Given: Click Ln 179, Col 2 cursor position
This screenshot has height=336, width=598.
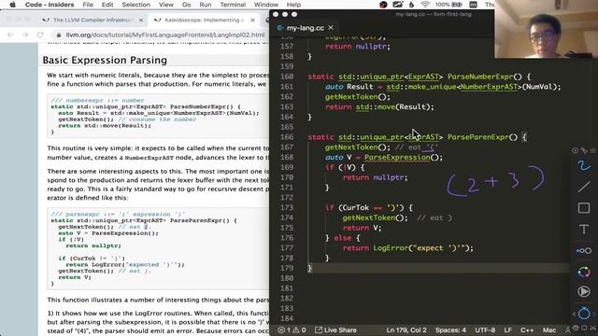Looking at the screenshot, I should pyautogui.click(x=406, y=329).
